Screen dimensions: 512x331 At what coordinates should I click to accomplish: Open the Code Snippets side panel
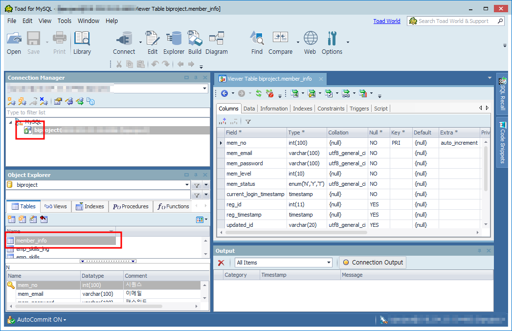tap(503, 142)
